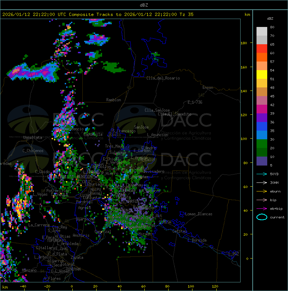Click the Manzano place label
Image resolution: width=288 pixels, height=291 pixels.
tap(29, 270)
